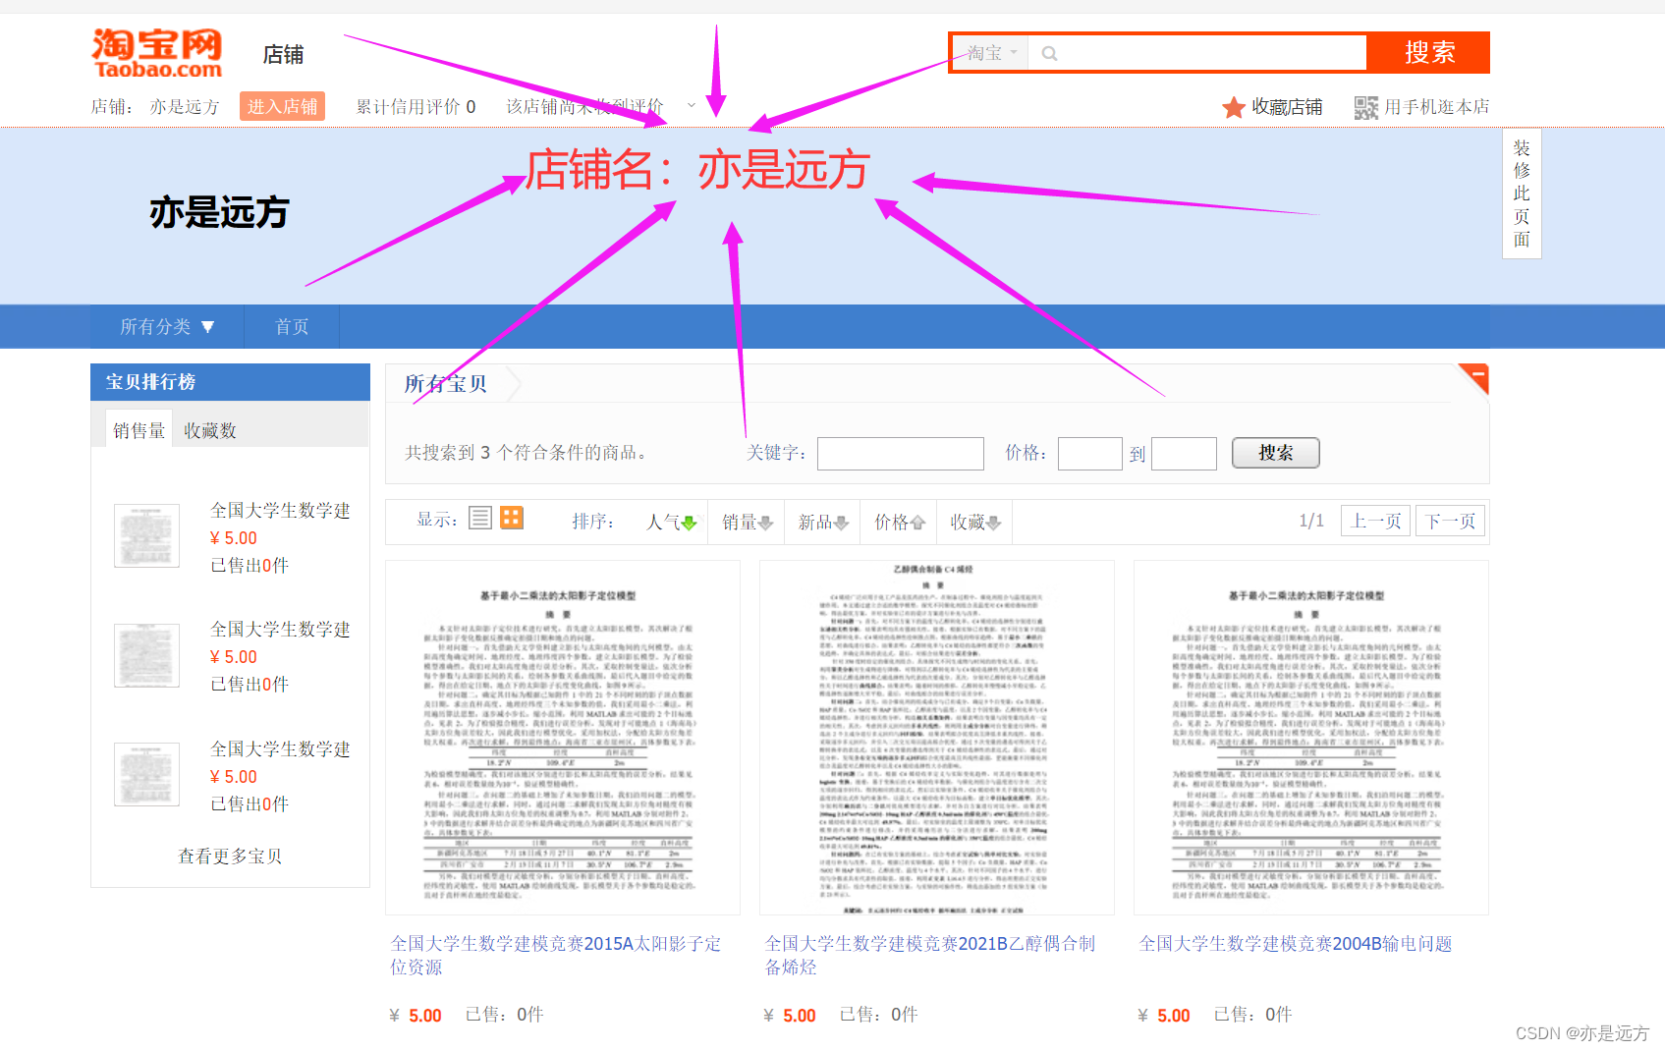
Task: Go to 上一页
Action: pyautogui.click(x=1375, y=521)
